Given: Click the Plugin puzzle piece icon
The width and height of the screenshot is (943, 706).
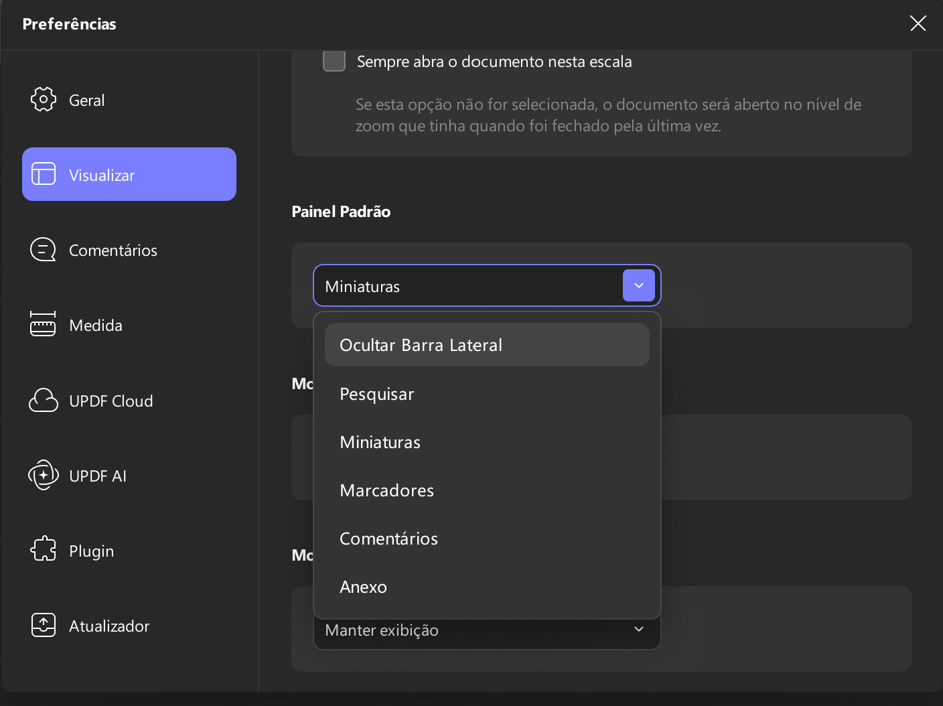Looking at the screenshot, I should 44,549.
